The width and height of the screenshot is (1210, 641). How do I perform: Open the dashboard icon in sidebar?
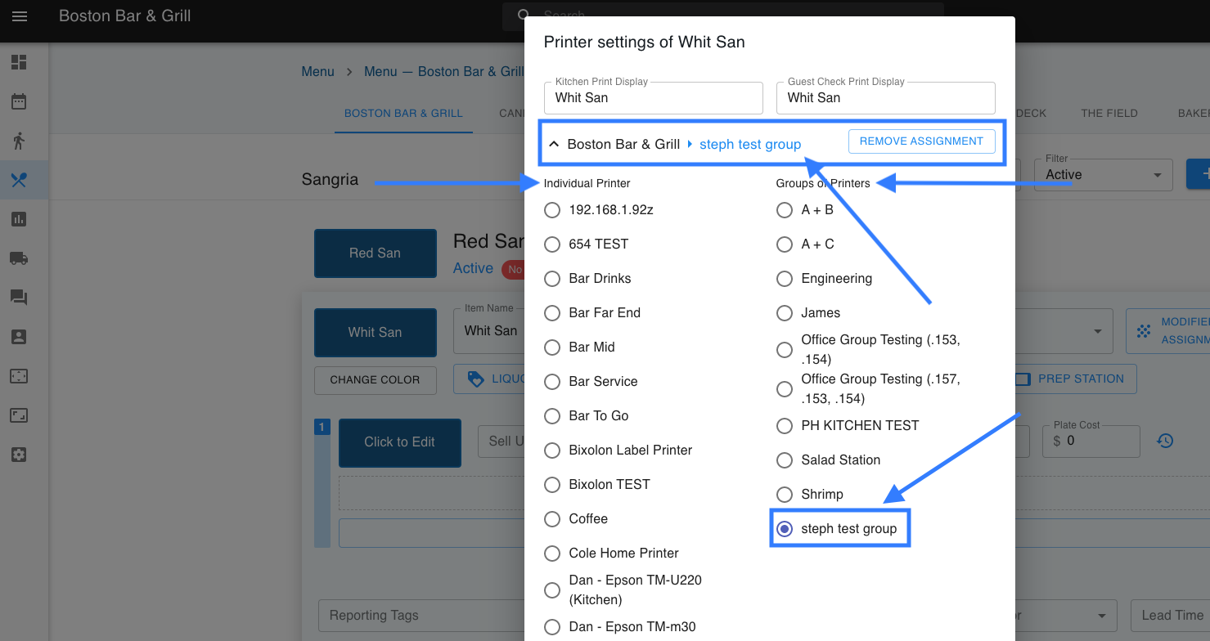click(19, 62)
